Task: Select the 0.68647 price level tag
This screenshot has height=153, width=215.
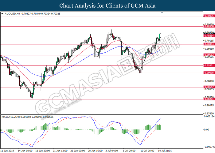Action: tap(209, 87)
